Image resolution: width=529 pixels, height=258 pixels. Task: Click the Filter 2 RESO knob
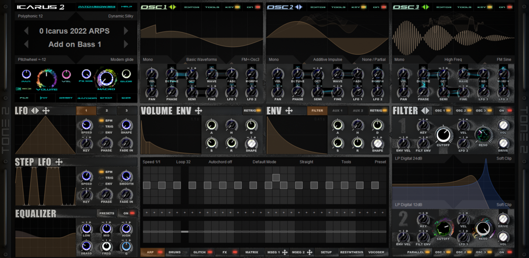click(483, 227)
